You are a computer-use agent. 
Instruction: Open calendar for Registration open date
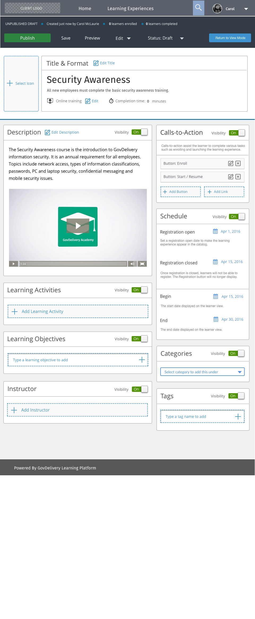[215, 231]
